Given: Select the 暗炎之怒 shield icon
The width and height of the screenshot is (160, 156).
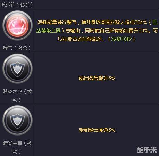Looking at the screenshot, I should (17, 68).
